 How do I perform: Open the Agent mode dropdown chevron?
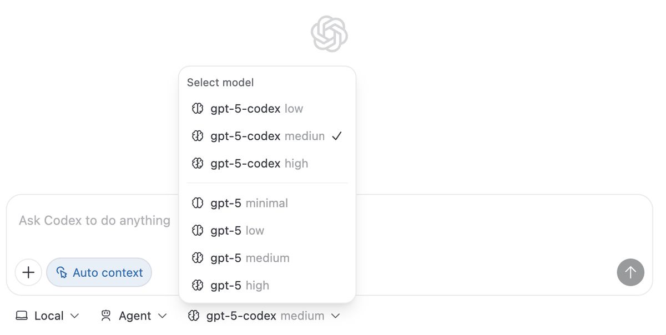click(162, 316)
